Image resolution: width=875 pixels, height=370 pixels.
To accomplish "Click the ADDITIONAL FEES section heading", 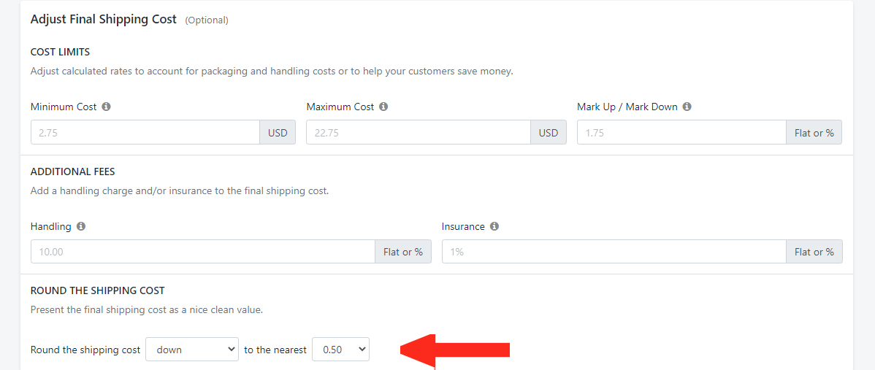I will click(72, 171).
